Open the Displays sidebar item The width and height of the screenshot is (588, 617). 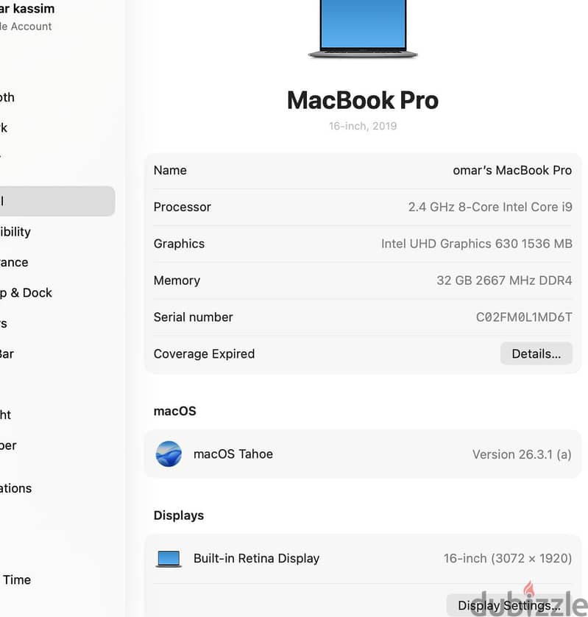[x=4, y=323]
